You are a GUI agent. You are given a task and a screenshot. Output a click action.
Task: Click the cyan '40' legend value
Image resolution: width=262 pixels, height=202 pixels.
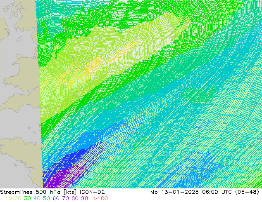37,198
